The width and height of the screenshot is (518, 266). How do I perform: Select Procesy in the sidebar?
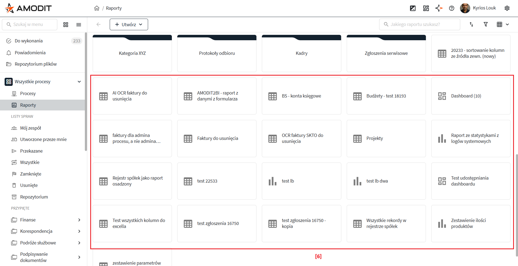point(28,93)
